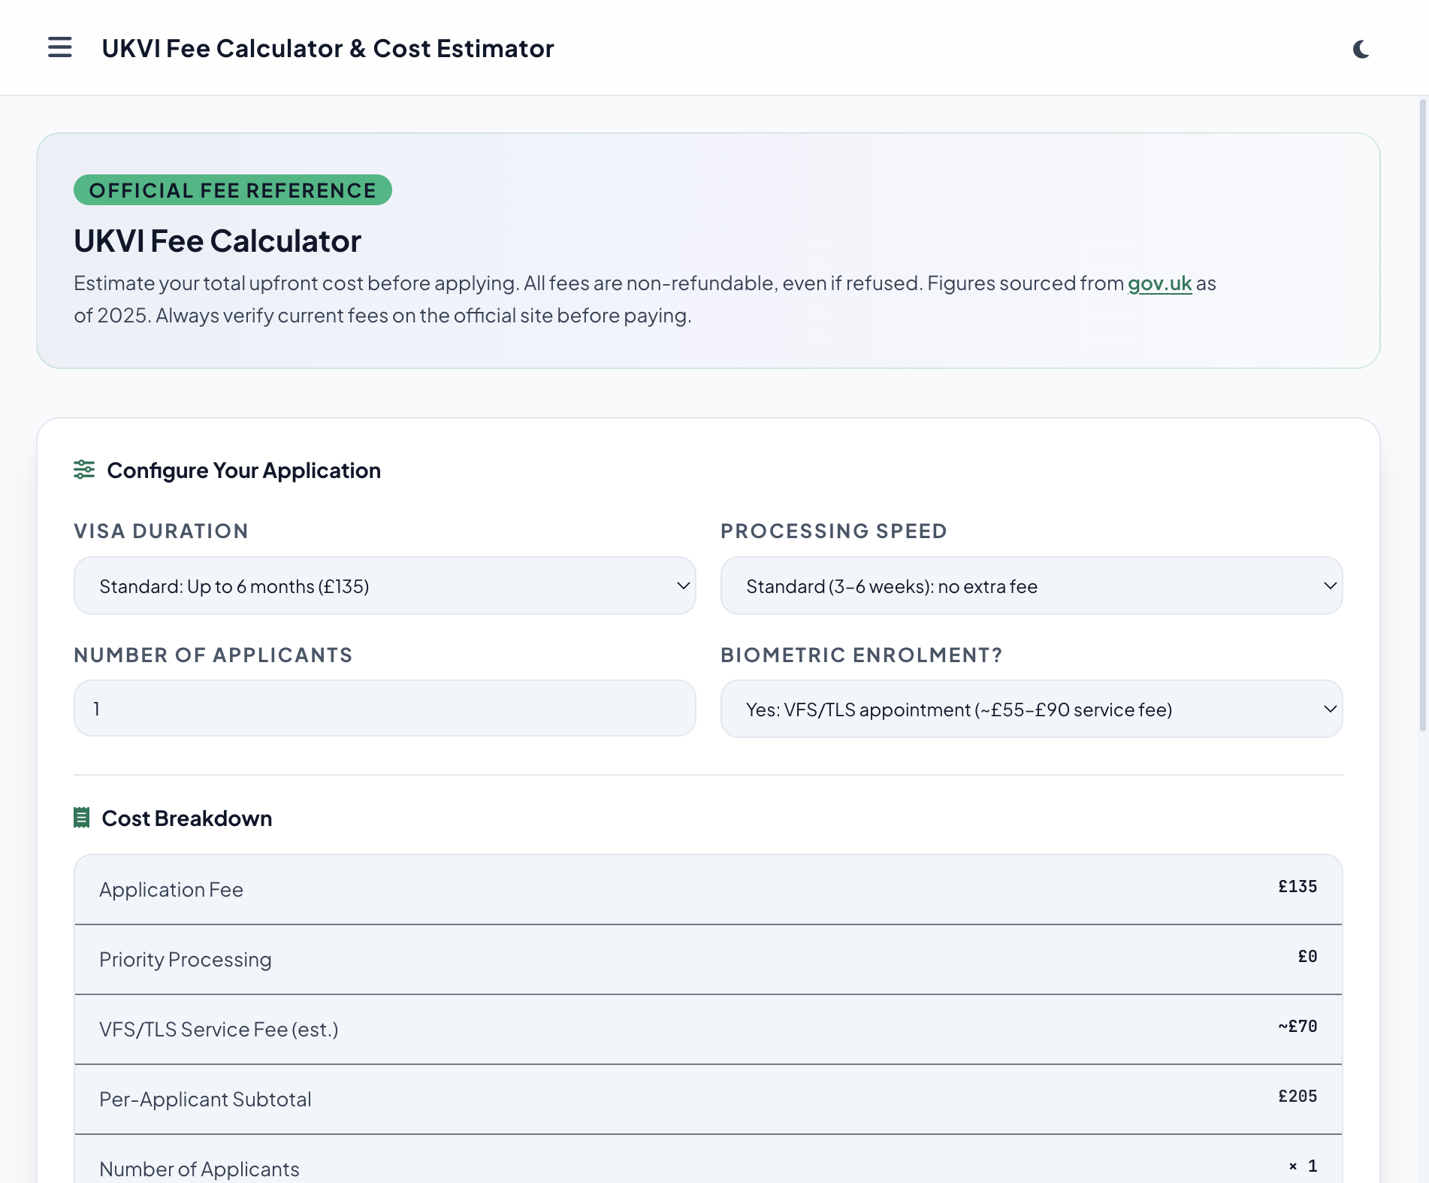Open the Processing Speed dropdown
Screen dimensions: 1429x1183
click(1032, 585)
